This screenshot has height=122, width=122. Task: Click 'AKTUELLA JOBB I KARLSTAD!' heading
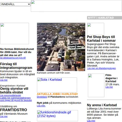coord(57,94)
